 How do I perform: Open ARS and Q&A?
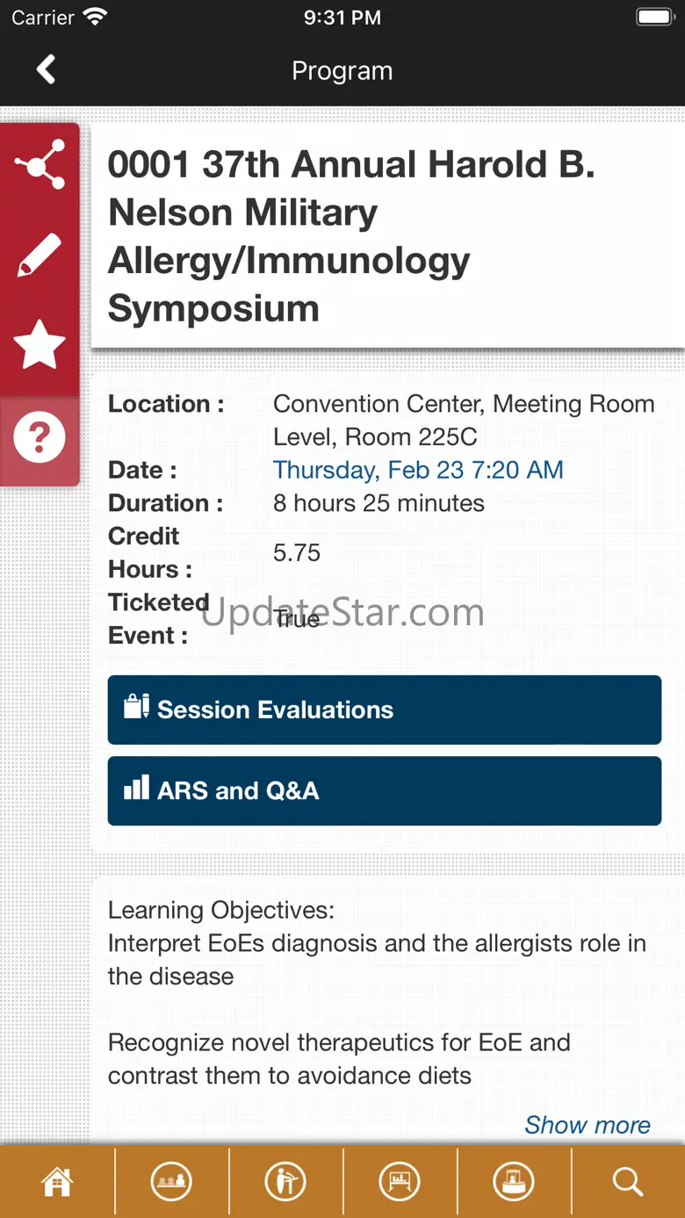[x=384, y=790]
